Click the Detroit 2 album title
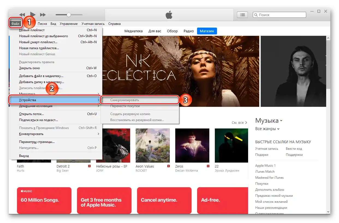 point(63,166)
